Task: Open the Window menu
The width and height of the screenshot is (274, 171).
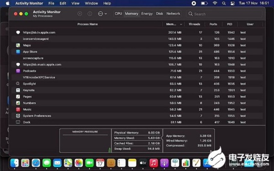Action: pos(90,3)
